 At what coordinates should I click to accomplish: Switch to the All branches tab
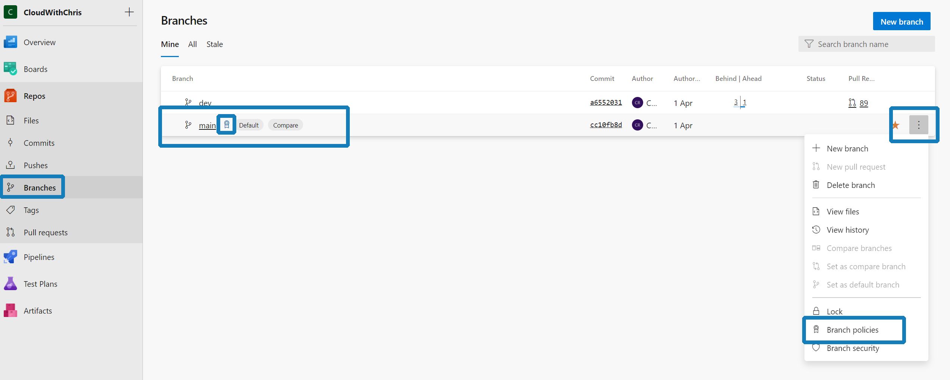point(192,44)
